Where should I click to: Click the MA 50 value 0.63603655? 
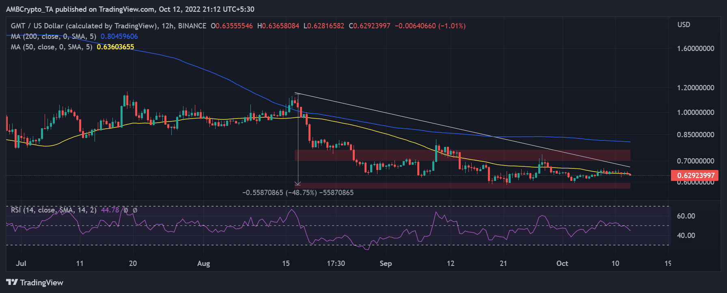pos(115,47)
